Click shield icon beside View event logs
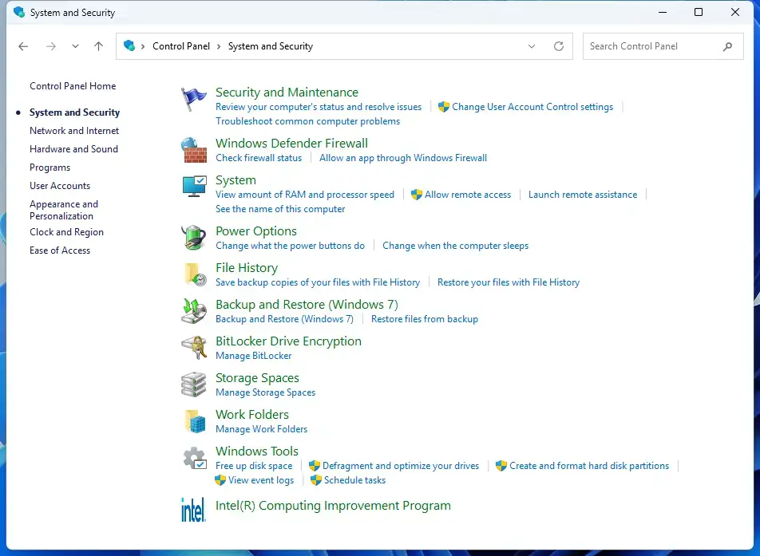Viewport: 760px width, 556px height. pyautogui.click(x=220, y=480)
